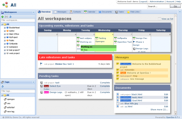This screenshot has height=119, width=182.
Task: Open test subjecy event on Tuesday
Action: [x=86, y=38]
